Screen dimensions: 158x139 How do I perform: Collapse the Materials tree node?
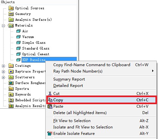tap(4, 26)
